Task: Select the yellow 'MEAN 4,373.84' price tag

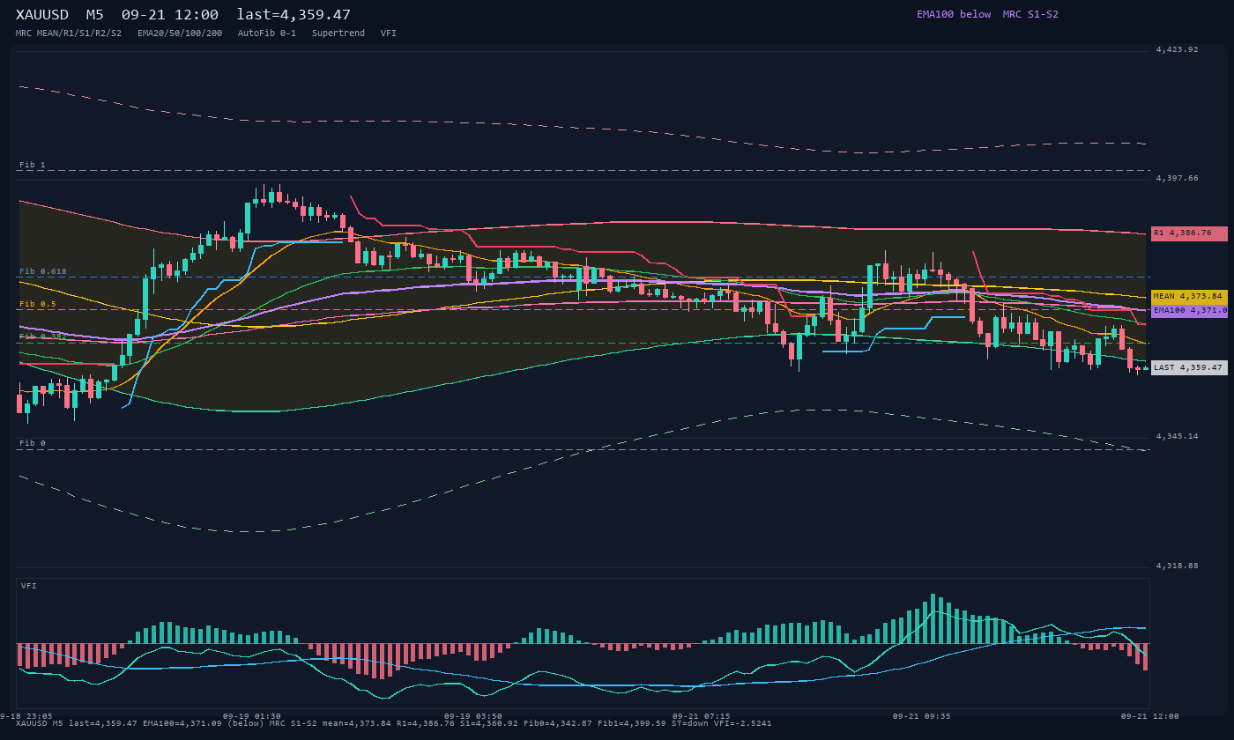Action: click(x=1189, y=297)
